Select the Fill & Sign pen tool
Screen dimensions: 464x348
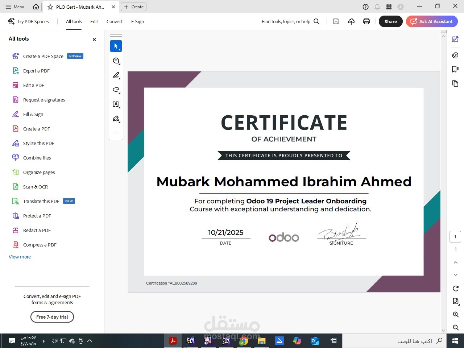[116, 119]
